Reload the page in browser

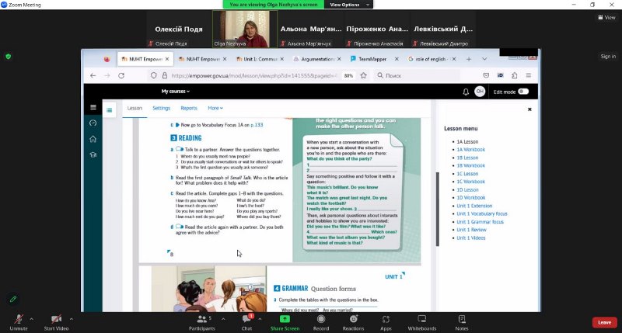coord(121,75)
